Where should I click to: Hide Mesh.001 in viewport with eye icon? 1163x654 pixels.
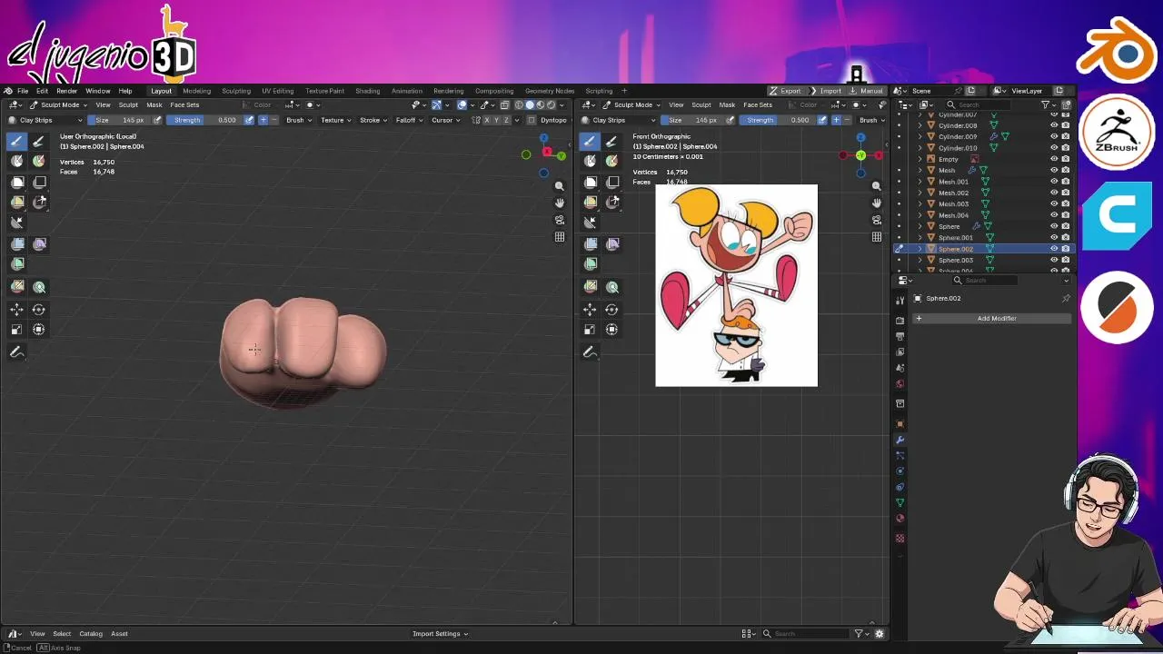click(1054, 182)
